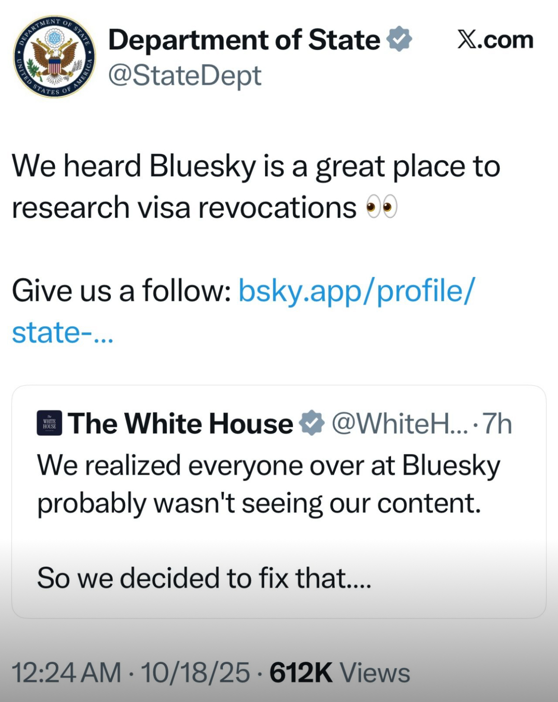Follow the bsky.app/profile link

tap(356, 291)
